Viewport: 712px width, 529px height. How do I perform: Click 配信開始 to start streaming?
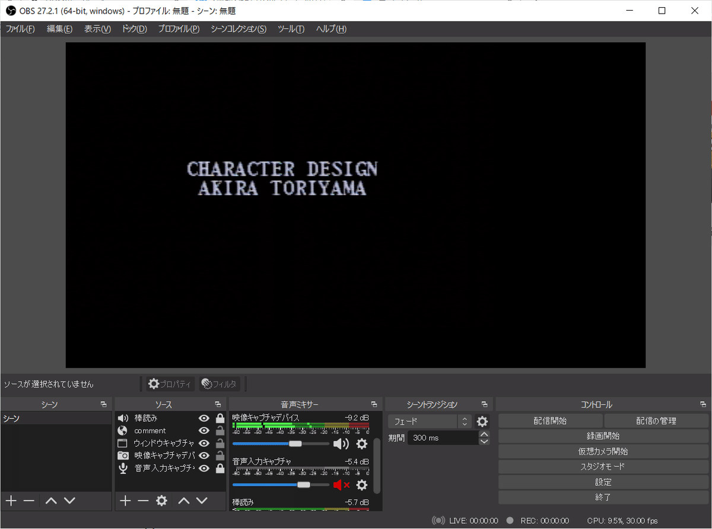click(550, 421)
